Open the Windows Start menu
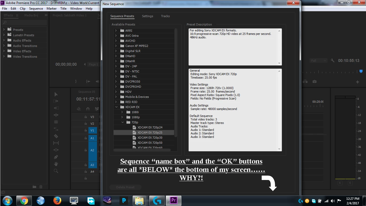 7,201
